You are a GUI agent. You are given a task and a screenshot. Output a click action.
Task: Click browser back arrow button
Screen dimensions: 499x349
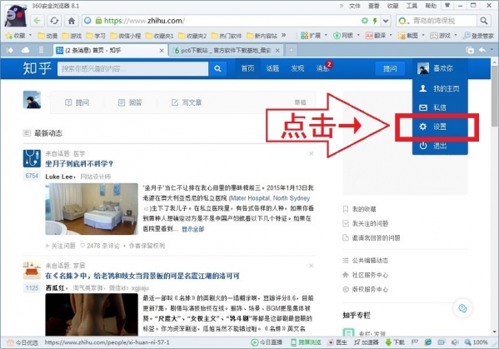coord(37,21)
